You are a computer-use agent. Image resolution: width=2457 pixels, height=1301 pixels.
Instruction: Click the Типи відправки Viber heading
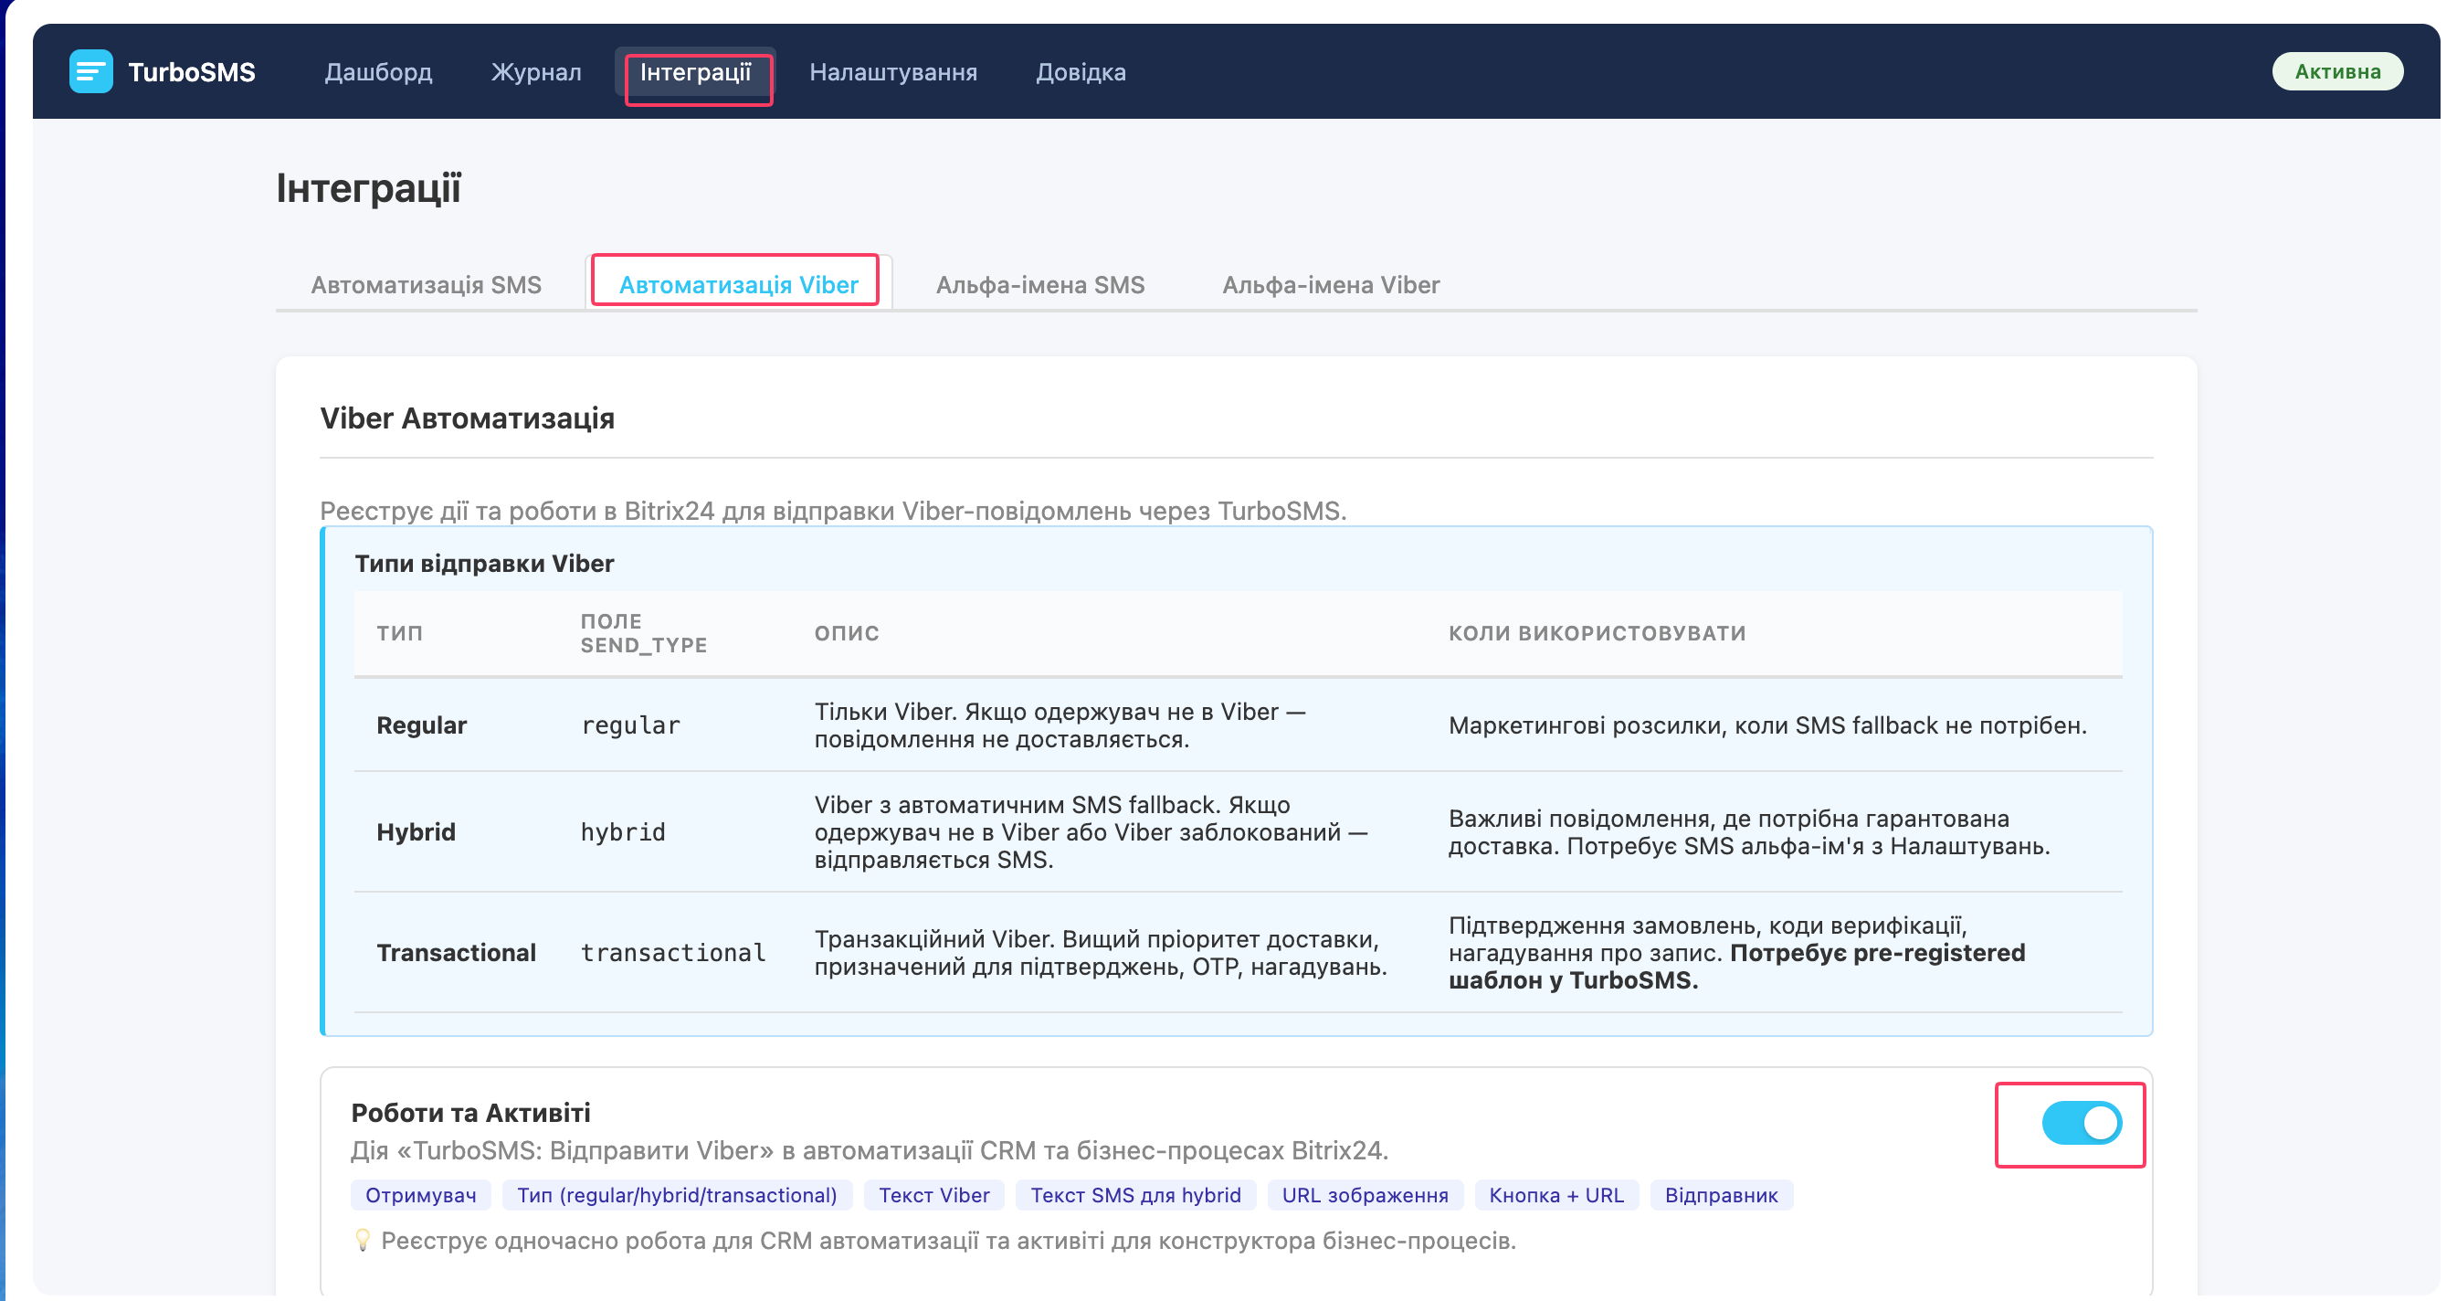484,563
